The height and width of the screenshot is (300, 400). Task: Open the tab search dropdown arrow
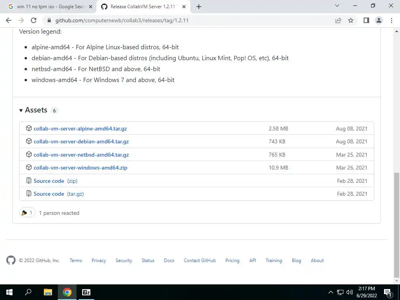337,5
